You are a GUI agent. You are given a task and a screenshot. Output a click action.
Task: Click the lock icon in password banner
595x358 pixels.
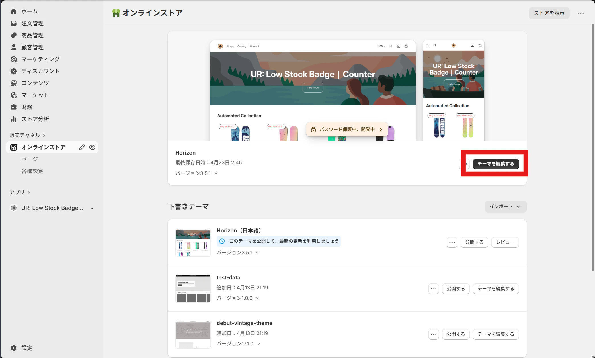[x=313, y=130]
